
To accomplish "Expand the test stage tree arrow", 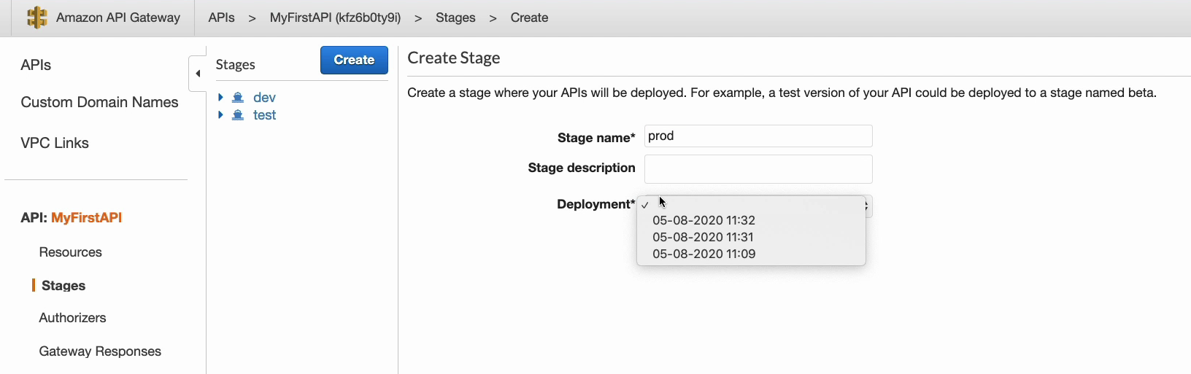I will 220,114.
